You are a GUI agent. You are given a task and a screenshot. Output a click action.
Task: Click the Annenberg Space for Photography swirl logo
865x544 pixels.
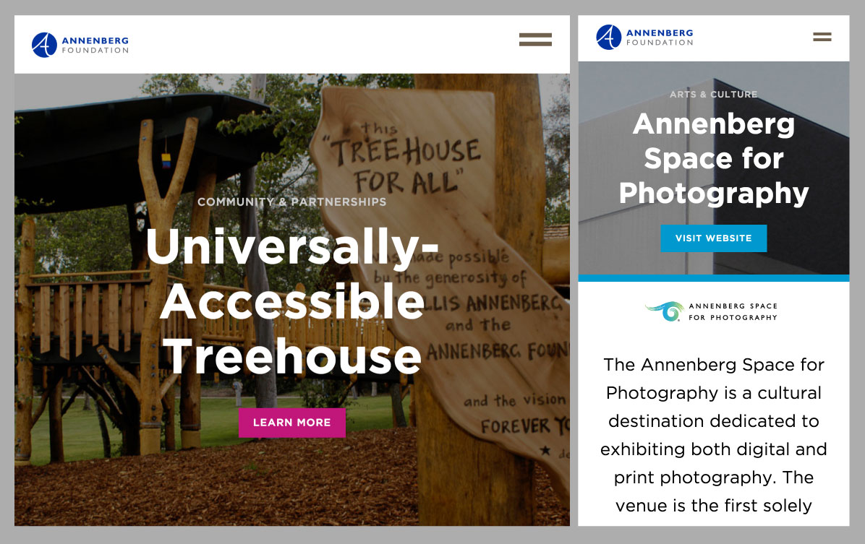(665, 311)
